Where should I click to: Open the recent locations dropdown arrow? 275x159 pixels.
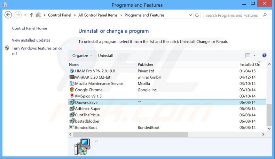[x=25, y=15]
